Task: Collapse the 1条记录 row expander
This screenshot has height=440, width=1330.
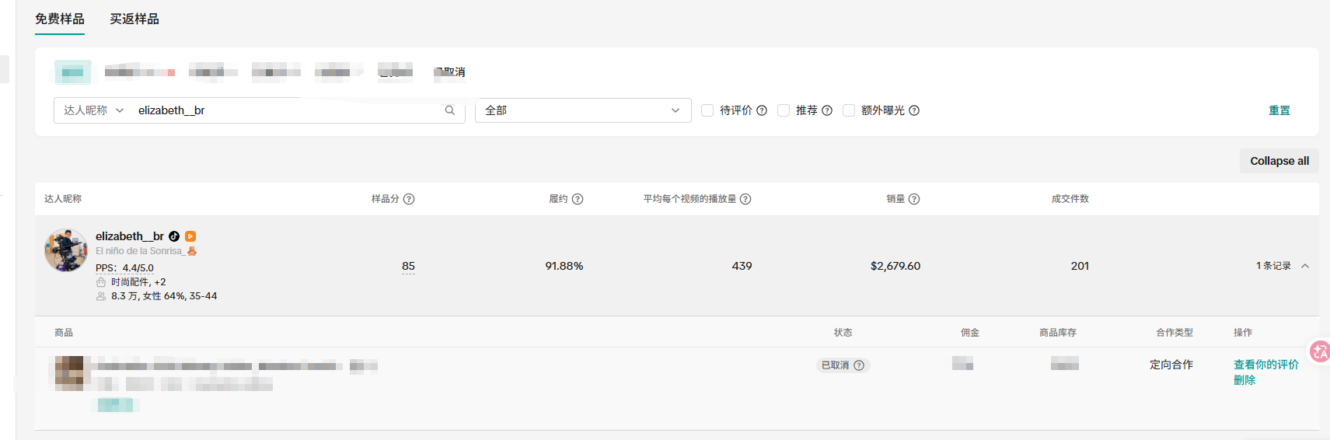Action: pos(1305,266)
